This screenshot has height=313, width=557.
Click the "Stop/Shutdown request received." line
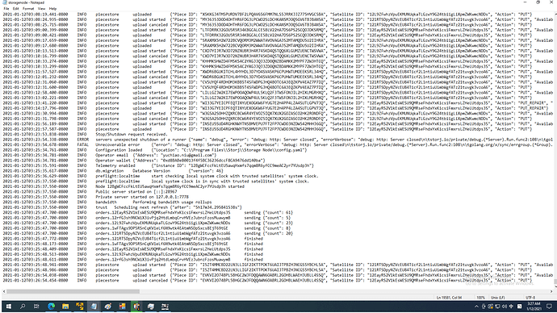pos(86,135)
